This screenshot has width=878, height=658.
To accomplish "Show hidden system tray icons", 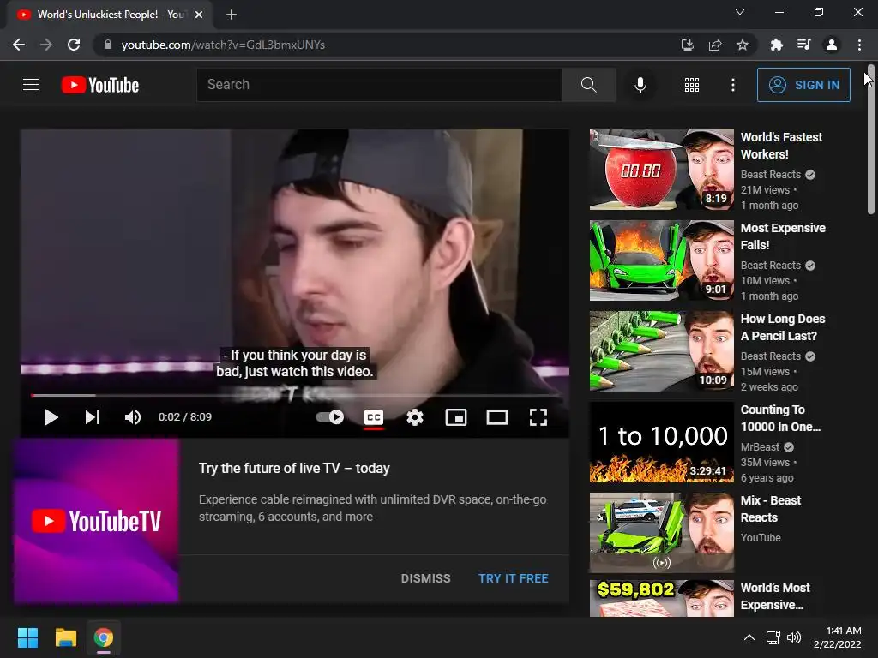I will click(x=749, y=637).
